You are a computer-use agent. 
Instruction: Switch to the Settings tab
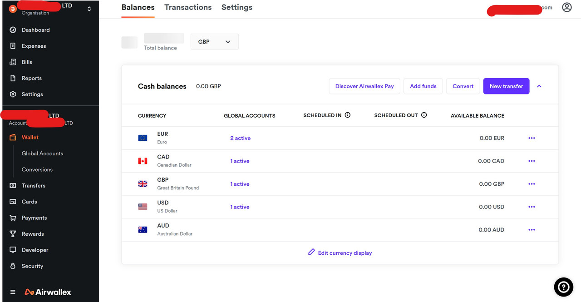point(237,7)
